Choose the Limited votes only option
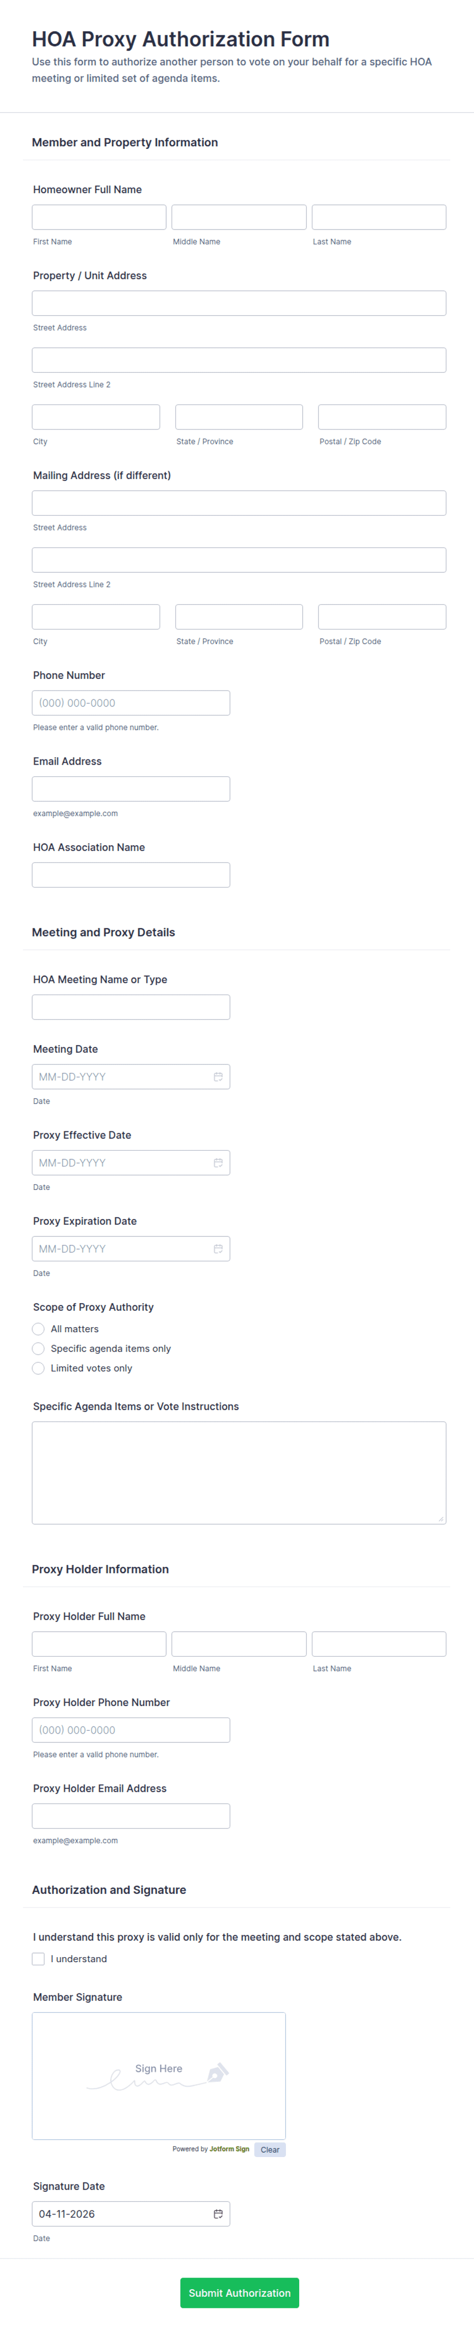This screenshot has height=2333, width=474. (x=39, y=1368)
